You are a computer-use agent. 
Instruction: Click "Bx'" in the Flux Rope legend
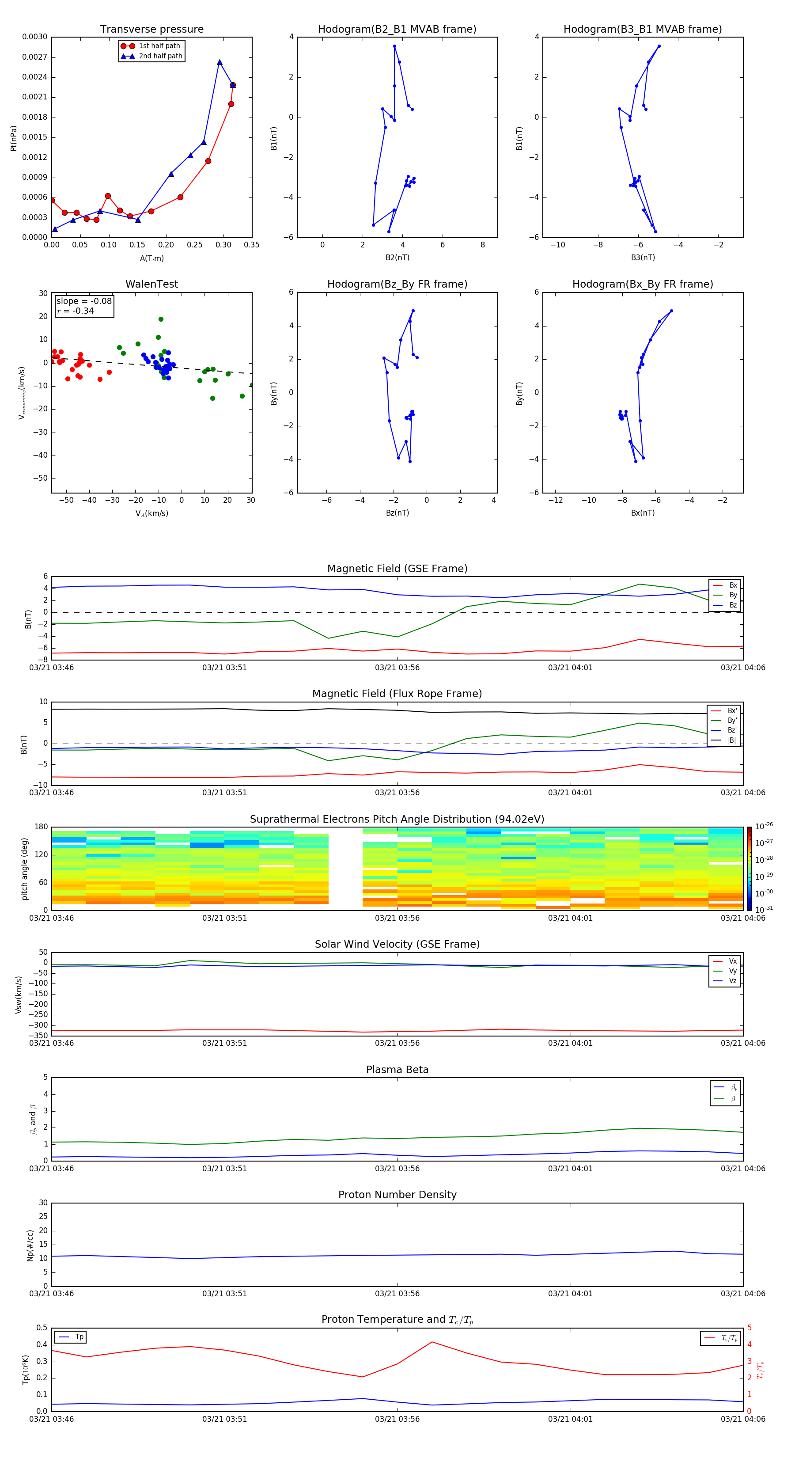pos(724,711)
